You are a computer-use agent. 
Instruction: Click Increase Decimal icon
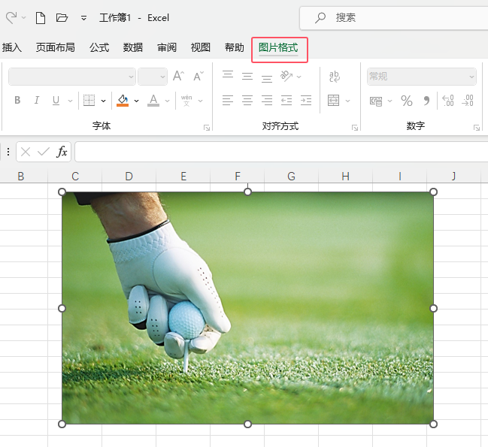[x=448, y=101]
